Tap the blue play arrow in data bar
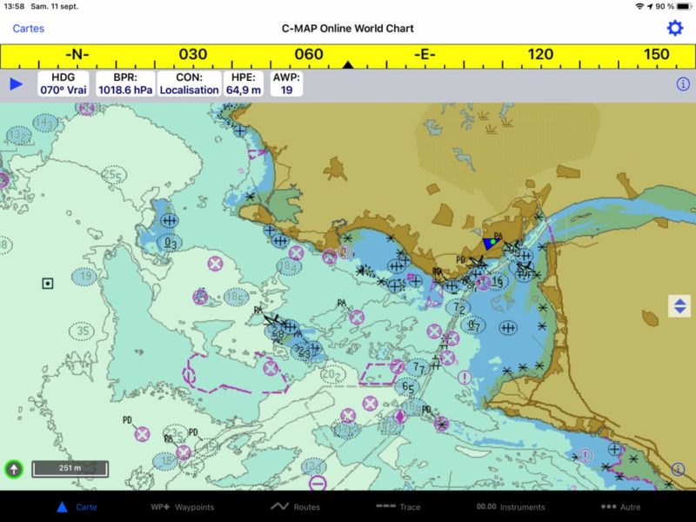Image resolution: width=696 pixels, height=522 pixels. [16, 84]
